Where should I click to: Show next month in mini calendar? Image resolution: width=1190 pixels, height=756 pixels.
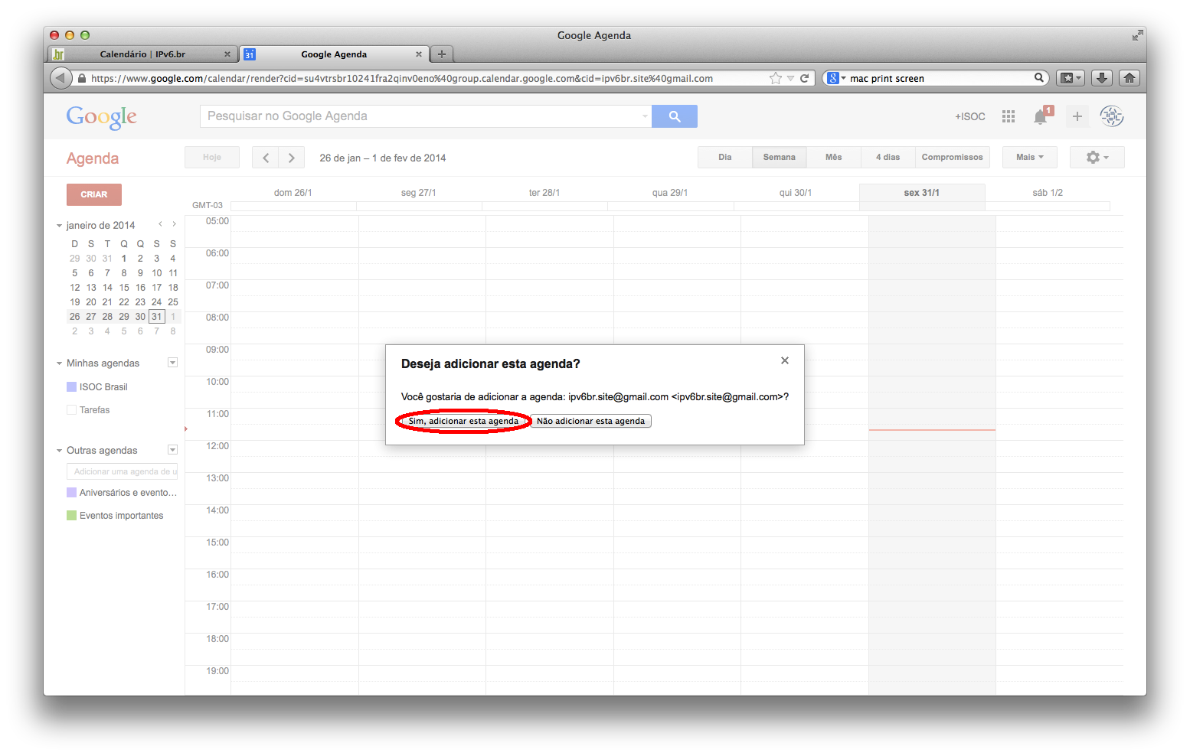(x=175, y=224)
